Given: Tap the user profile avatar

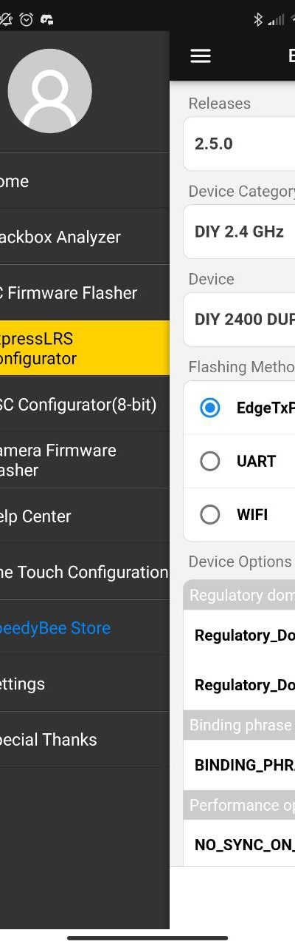Looking at the screenshot, I should (49, 91).
